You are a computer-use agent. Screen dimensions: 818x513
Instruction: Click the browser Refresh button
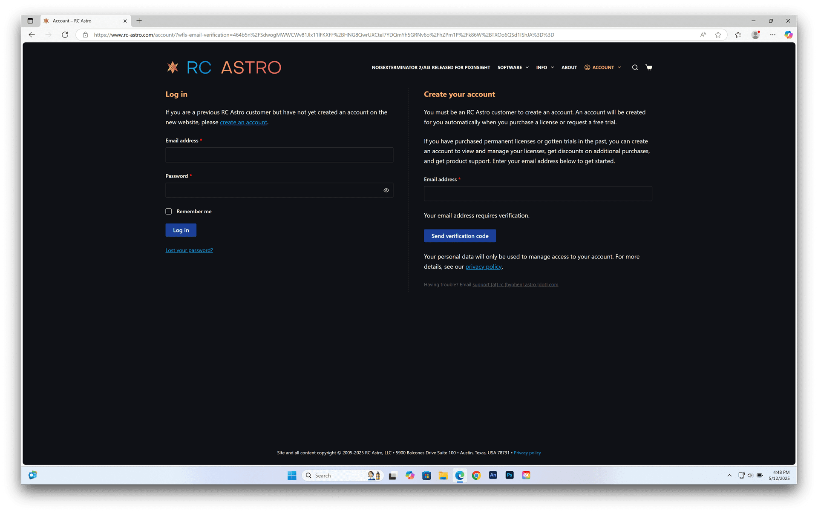tap(65, 34)
